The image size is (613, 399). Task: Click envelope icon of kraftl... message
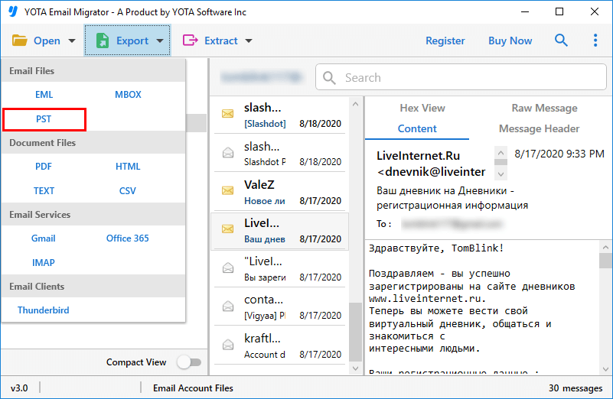click(x=228, y=345)
